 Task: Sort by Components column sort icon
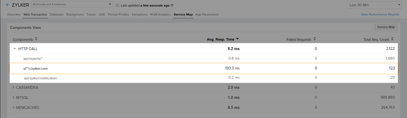(36, 39)
